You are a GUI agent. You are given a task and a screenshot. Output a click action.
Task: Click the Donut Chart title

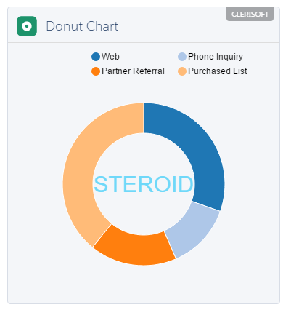pos(82,26)
